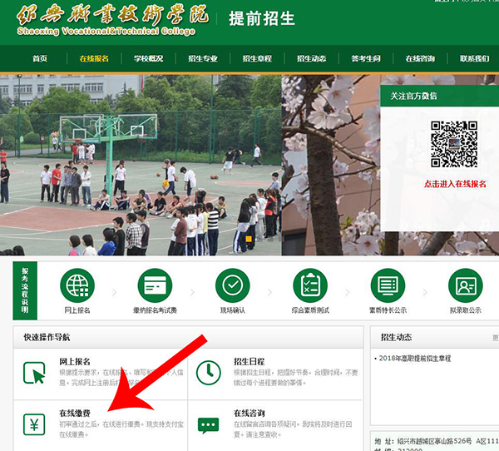Click the 现场确认 checkmark icon

[x=233, y=285]
